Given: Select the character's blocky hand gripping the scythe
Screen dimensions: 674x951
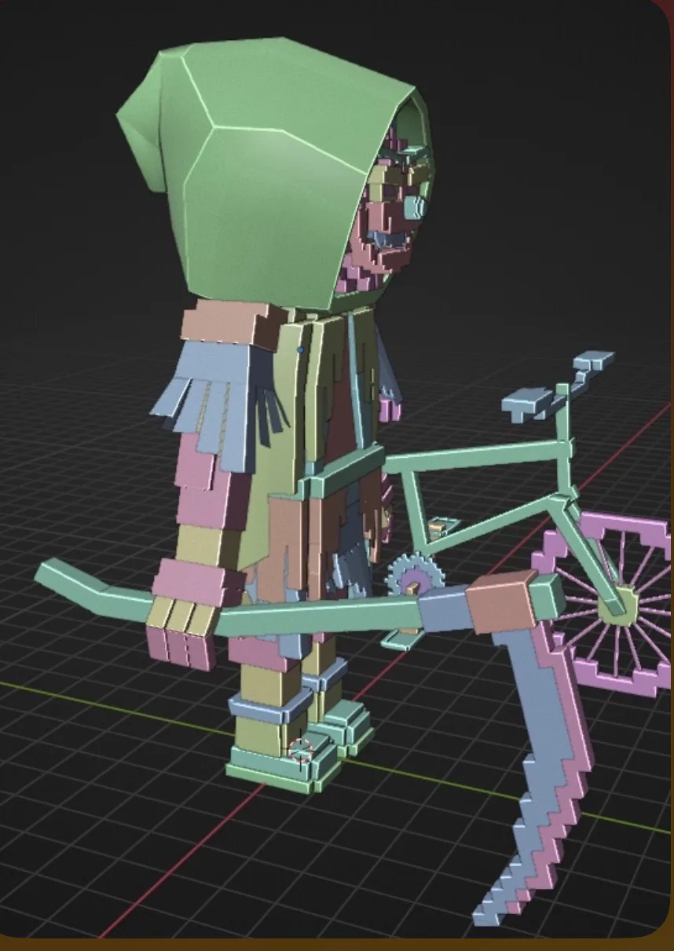Looking at the screenshot, I should [181, 635].
